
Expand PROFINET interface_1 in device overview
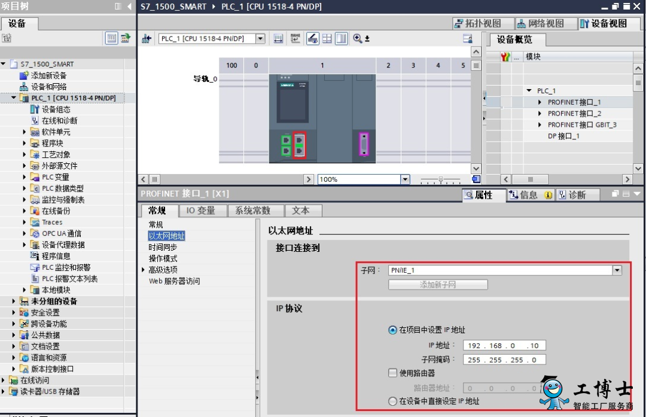coord(540,102)
